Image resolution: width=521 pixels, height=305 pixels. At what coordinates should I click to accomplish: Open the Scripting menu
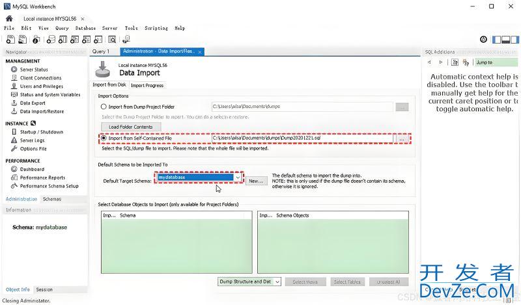click(x=156, y=28)
